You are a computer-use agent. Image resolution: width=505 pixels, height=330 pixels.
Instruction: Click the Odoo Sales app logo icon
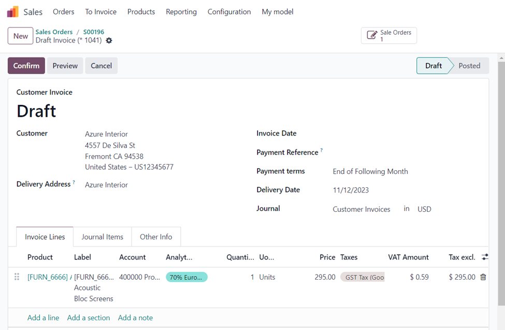click(x=13, y=11)
